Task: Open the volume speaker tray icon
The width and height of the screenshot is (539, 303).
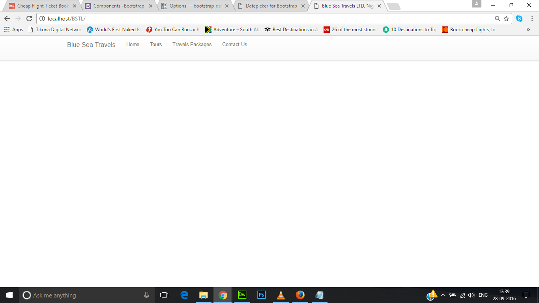Action: 471,295
